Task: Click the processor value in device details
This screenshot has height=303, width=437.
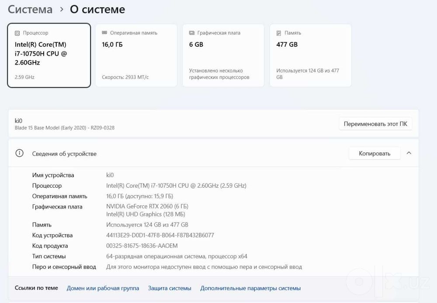Action: pyautogui.click(x=176, y=186)
